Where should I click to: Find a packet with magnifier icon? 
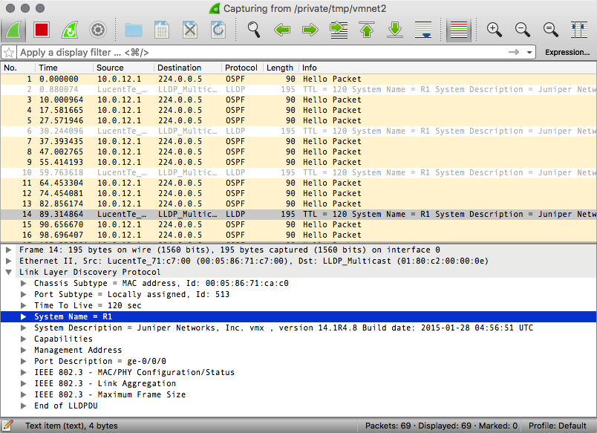point(254,30)
